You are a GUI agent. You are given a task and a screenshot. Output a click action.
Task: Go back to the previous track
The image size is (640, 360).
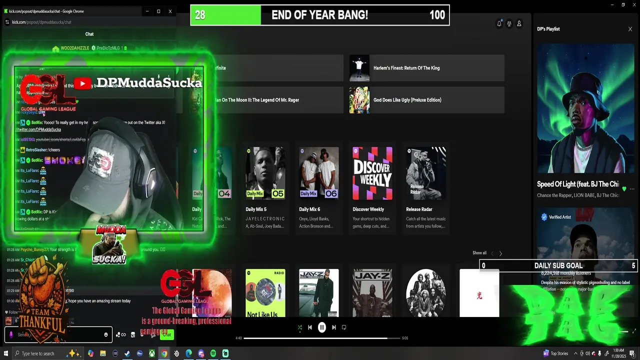pyautogui.click(x=310, y=327)
